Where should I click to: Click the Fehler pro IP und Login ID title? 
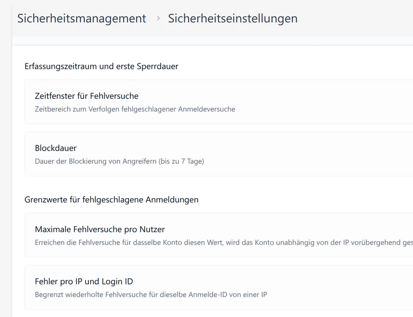pos(84,282)
